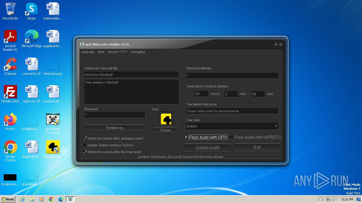Click the 'Text below WinLocker' field
Screen dimensions: 362x203
pos(232,111)
